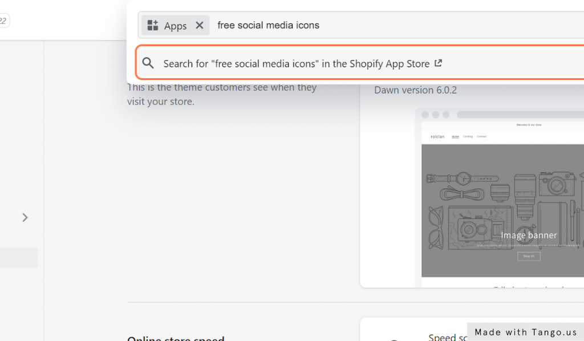Open the Dawn theme preview thumbnail
The image size is (584, 341).
pos(500,198)
